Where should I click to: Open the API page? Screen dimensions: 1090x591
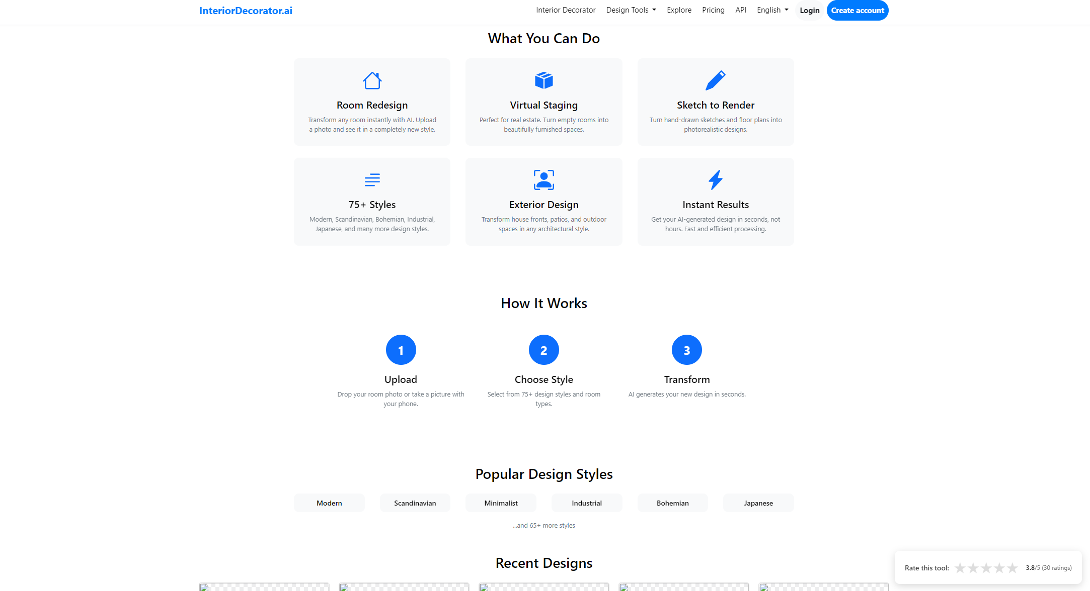741,10
